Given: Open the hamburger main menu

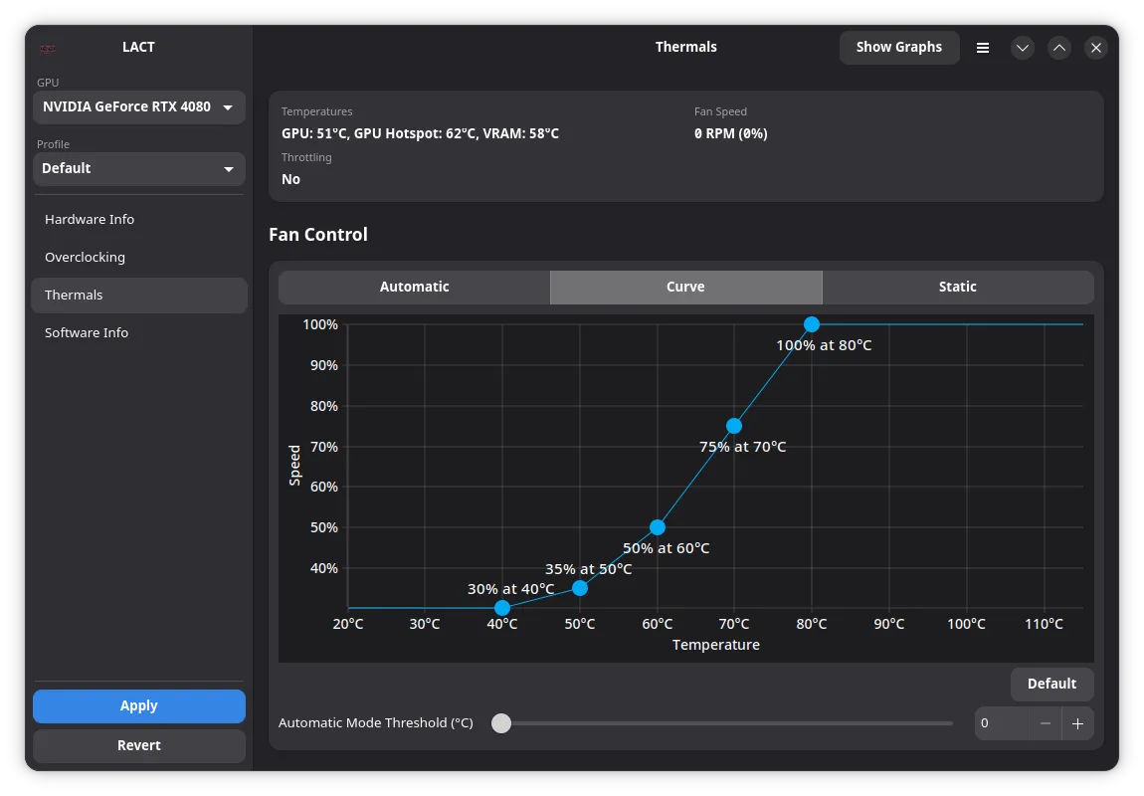Looking at the screenshot, I should [x=983, y=48].
